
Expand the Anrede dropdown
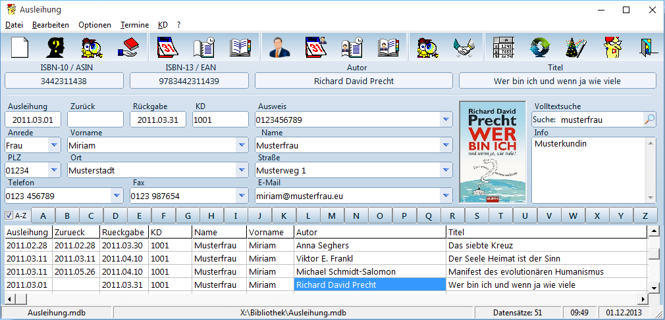pyautogui.click(x=54, y=146)
